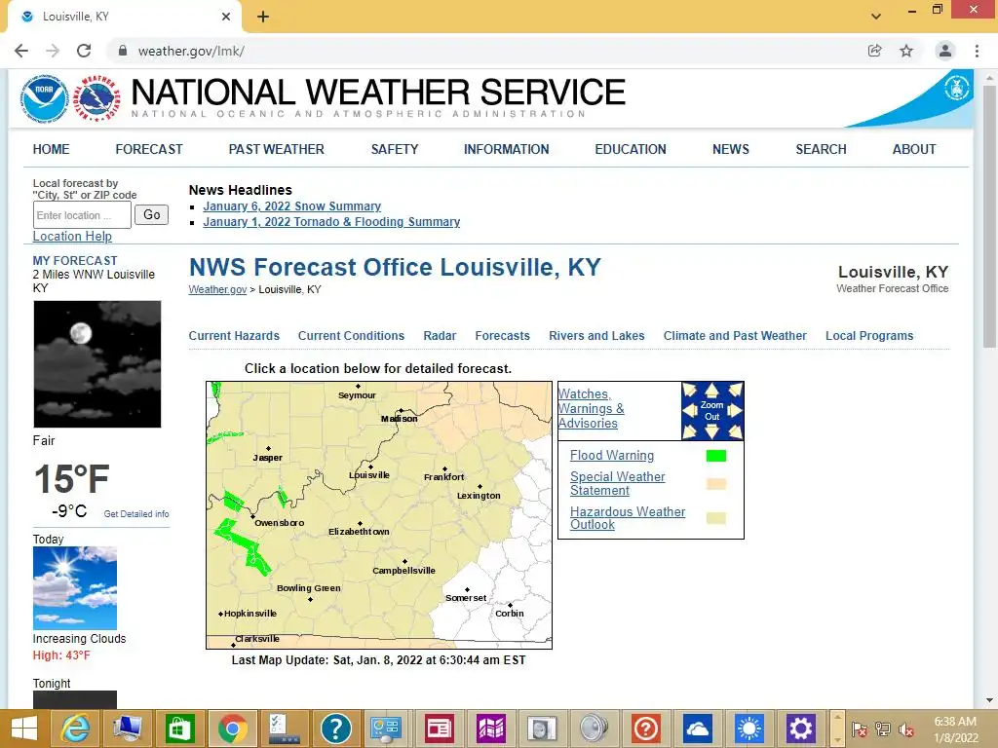The width and height of the screenshot is (998, 748).
Task: Close the Louisville, KY browser tab
Action: pos(226,17)
